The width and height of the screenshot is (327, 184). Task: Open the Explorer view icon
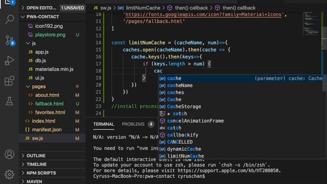click(x=9, y=3)
